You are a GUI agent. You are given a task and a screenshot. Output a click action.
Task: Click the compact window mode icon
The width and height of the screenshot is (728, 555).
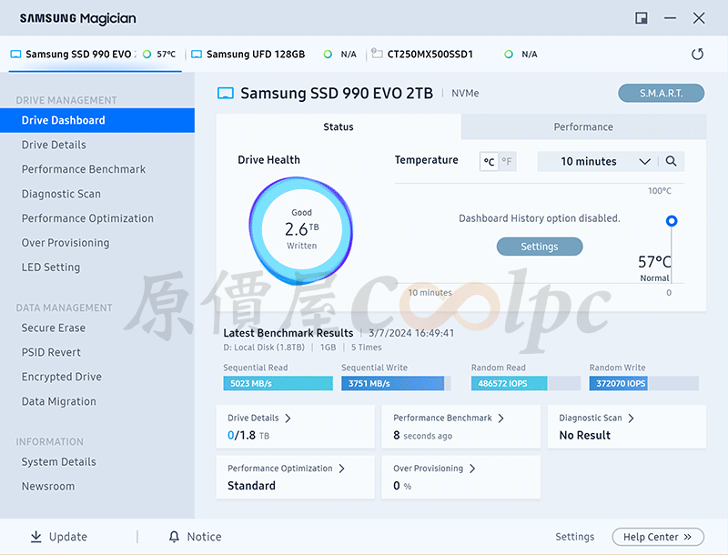pos(642,18)
